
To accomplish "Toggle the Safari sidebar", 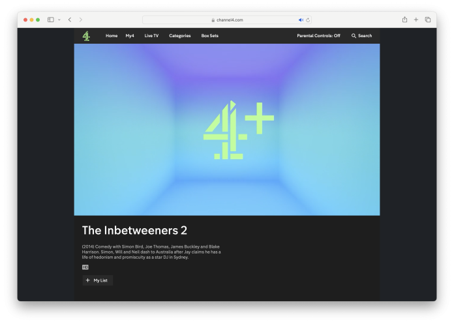I will tap(51, 20).
